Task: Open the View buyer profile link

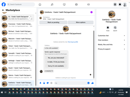Action: tap(73, 42)
